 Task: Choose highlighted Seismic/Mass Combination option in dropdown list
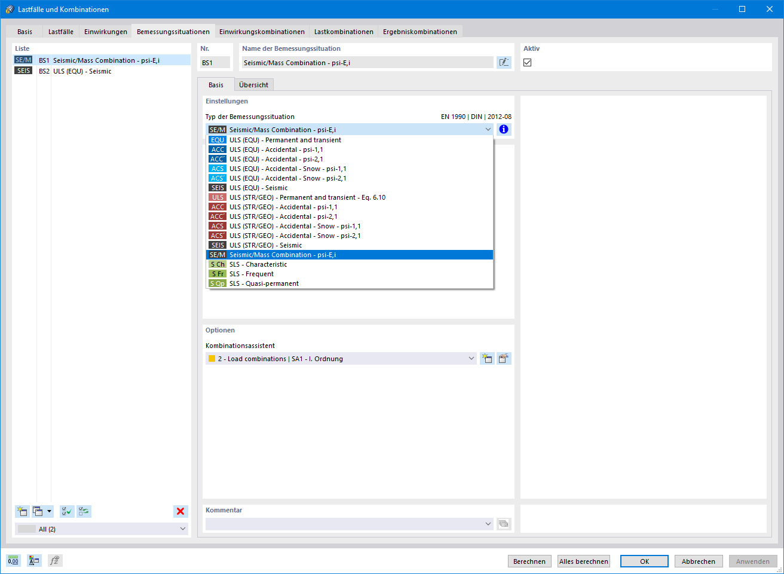click(x=350, y=255)
